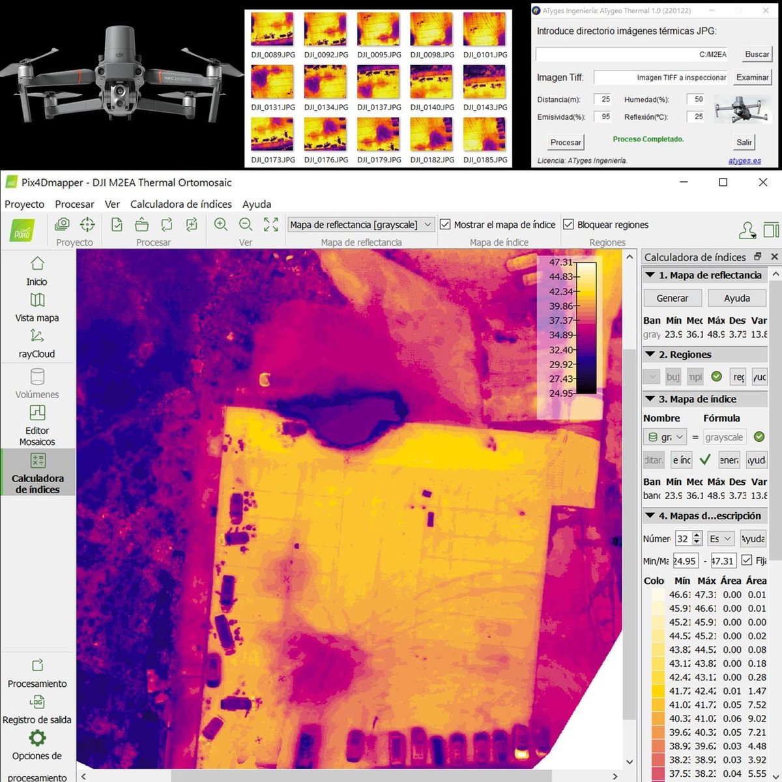This screenshot has height=782, width=782.
Task: Click Buscar in ATygeo Thermal window
Action: click(757, 54)
